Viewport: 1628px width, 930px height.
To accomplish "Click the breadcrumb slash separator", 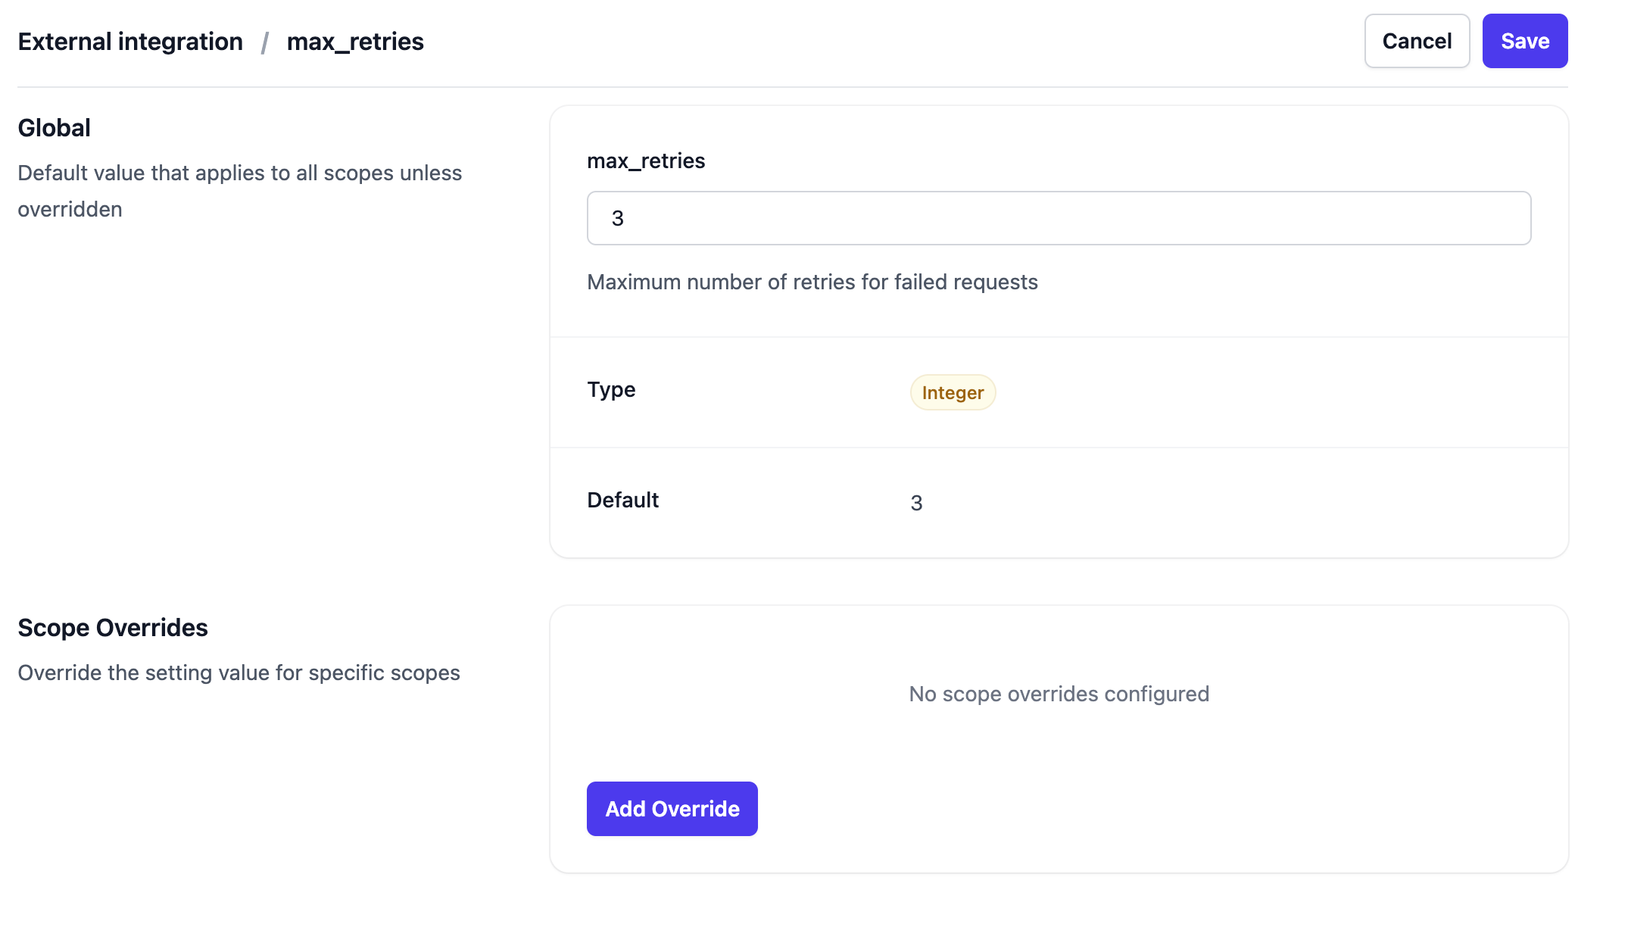I will pos(265,42).
